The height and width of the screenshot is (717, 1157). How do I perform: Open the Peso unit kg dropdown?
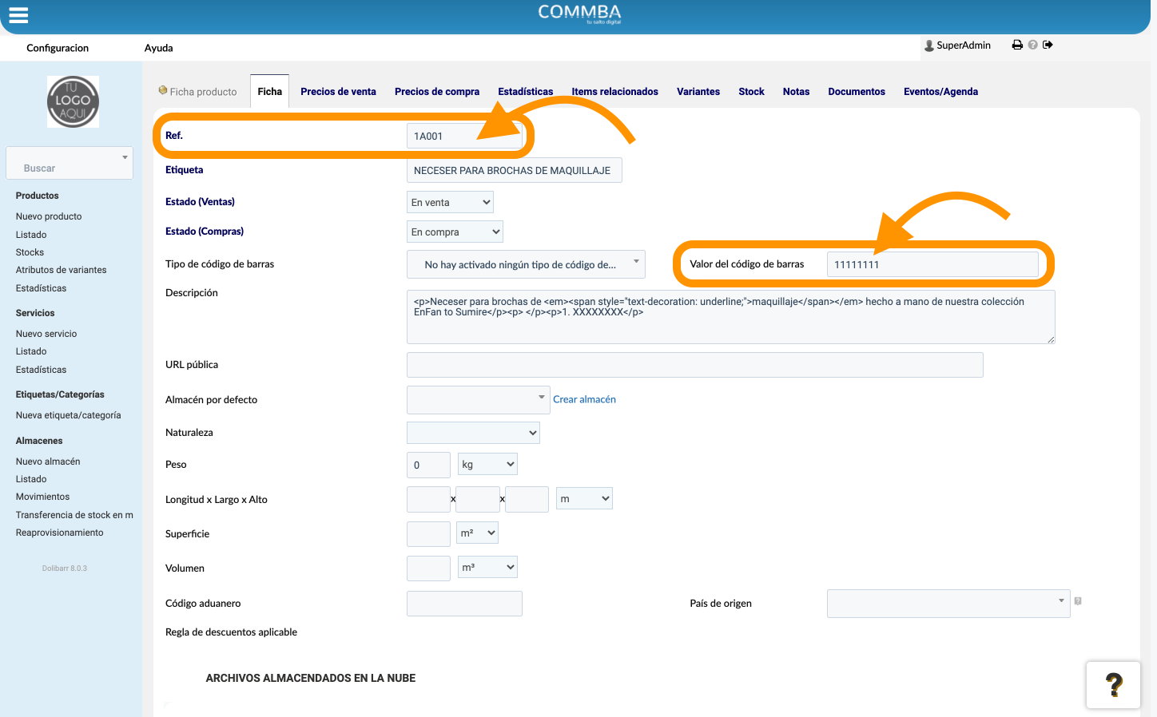[x=487, y=464]
